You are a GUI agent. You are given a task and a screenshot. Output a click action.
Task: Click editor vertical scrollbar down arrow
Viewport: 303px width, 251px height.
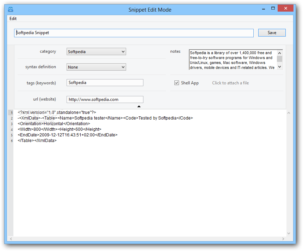(x=289, y=233)
